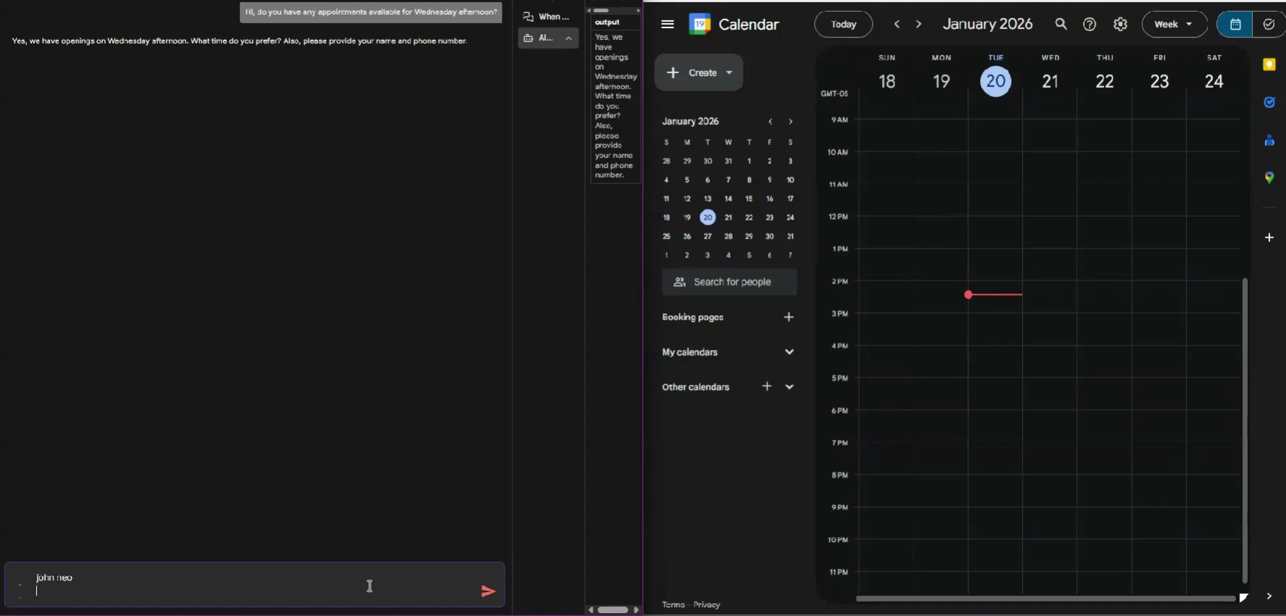Expand the Other calendars section
The height and width of the screenshot is (616, 1286).
[789, 387]
